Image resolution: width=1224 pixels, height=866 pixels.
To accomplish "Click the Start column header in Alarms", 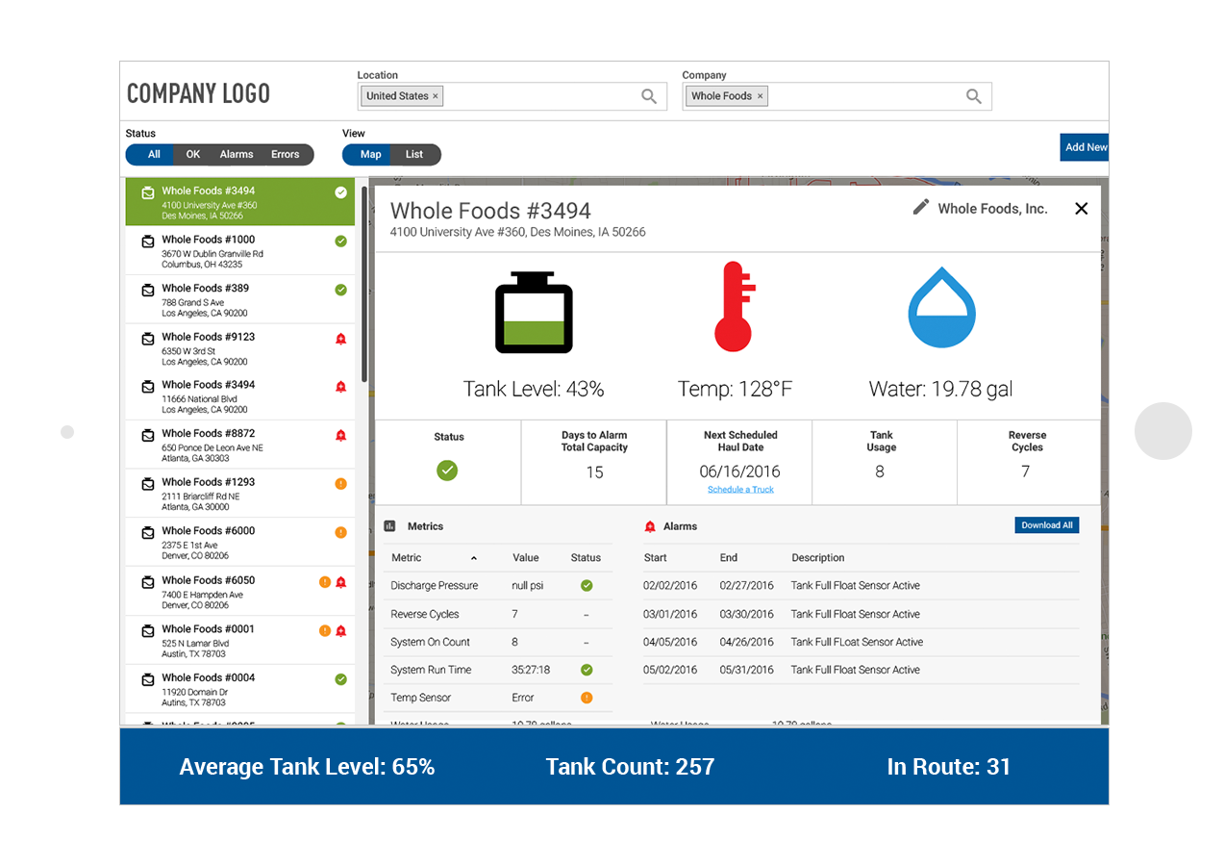I will [x=656, y=558].
